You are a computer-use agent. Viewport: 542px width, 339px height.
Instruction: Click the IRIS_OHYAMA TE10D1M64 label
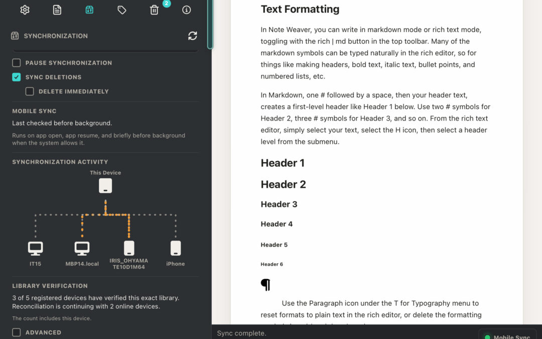coord(129,264)
